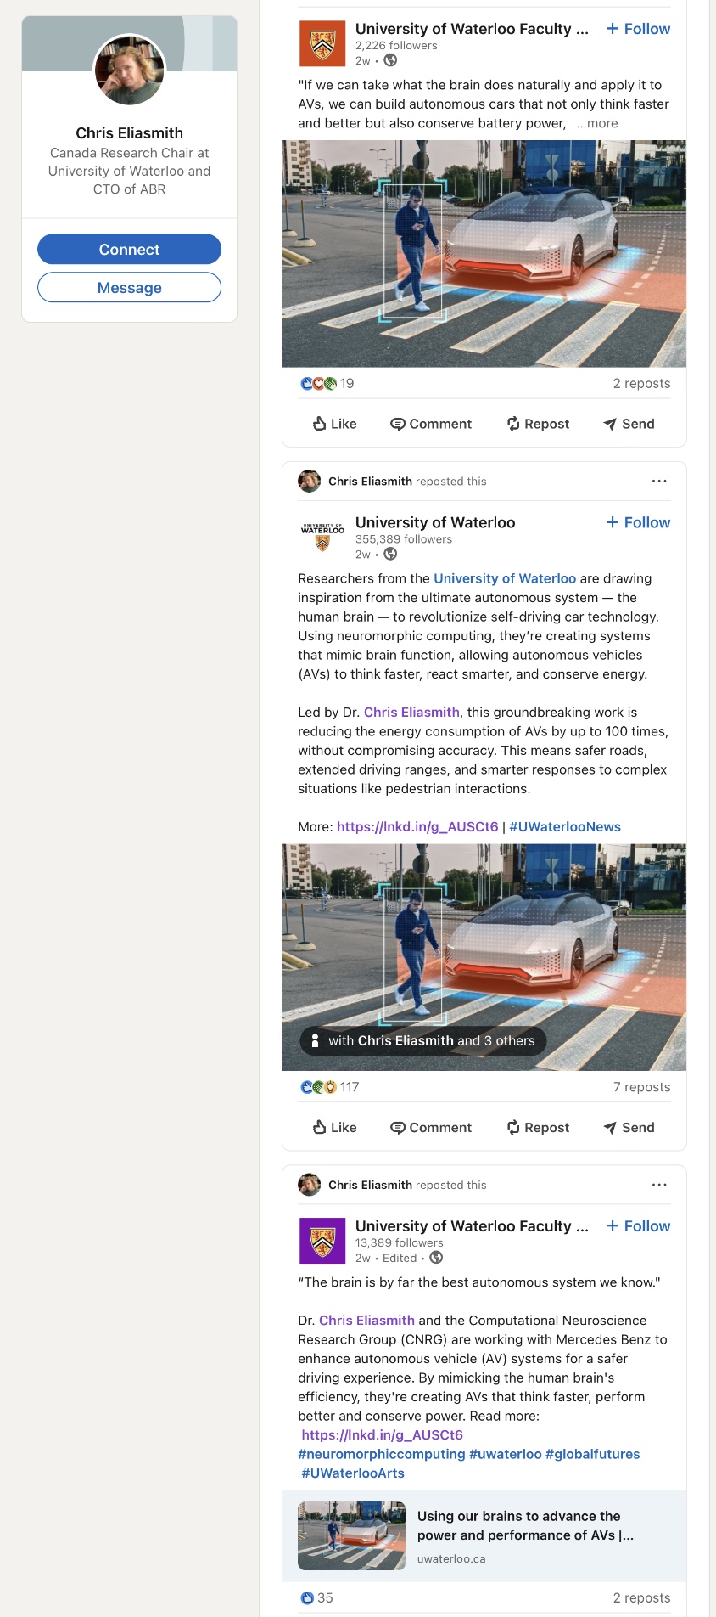Open three-dot menu on Faculty of Arts repost
Image resolution: width=716 pixels, height=1617 pixels.
(x=659, y=1185)
